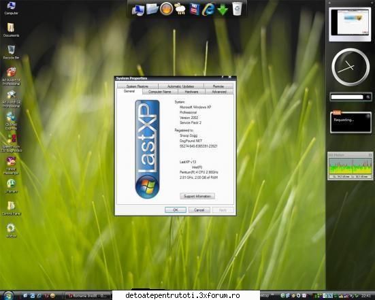Screen dimensions: 375x300
Task: Click the help question mark in System Properties title bar
Action: tap(223, 78)
